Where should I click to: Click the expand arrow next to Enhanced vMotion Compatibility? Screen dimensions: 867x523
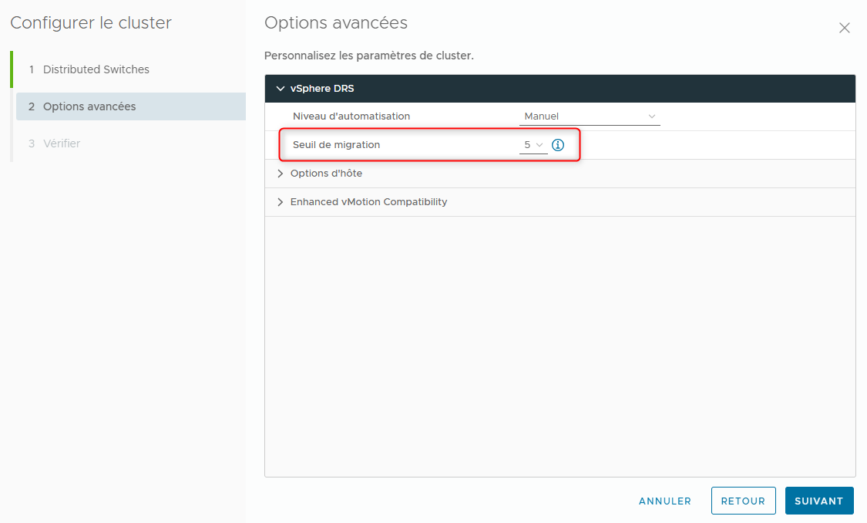(x=280, y=201)
